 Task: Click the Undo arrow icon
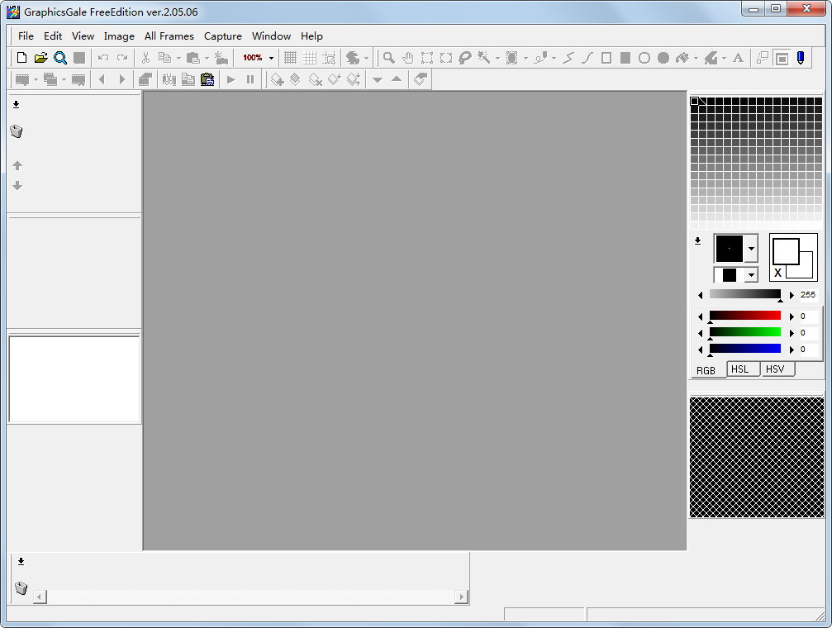pyautogui.click(x=103, y=58)
